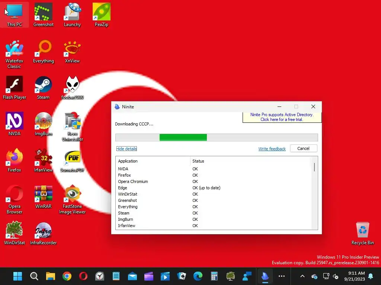Cancel the Ninite installation
381x285 pixels.
point(304,148)
